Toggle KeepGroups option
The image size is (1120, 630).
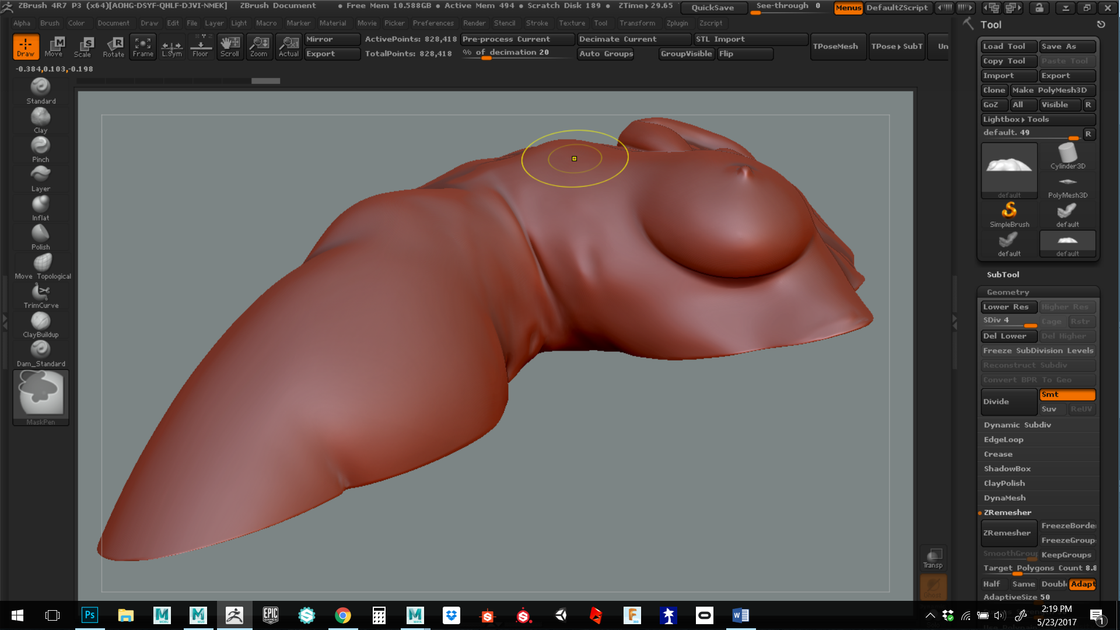click(1067, 555)
